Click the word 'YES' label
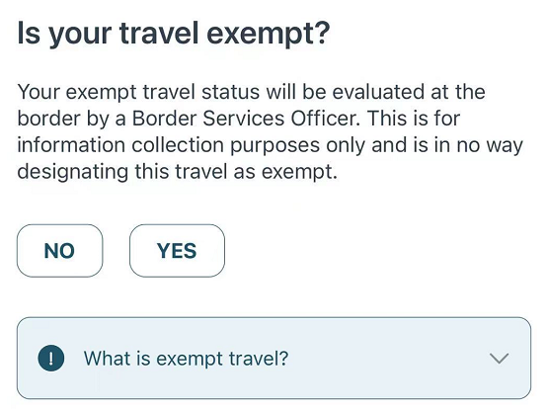The image size is (547, 410). (177, 251)
